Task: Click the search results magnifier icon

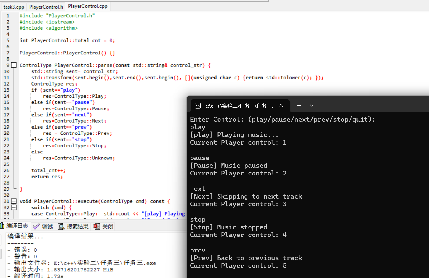Action: pos(61,226)
